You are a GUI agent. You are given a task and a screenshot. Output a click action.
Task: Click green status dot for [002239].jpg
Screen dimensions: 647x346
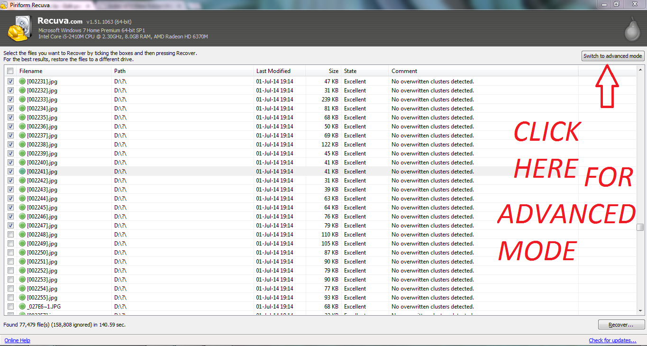click(x=22, y=154)
